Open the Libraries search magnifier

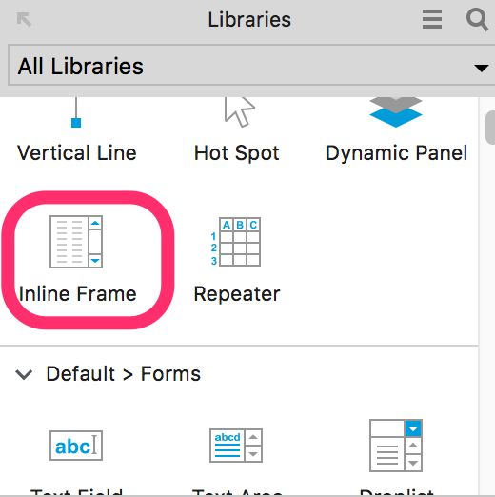point(477,20)
